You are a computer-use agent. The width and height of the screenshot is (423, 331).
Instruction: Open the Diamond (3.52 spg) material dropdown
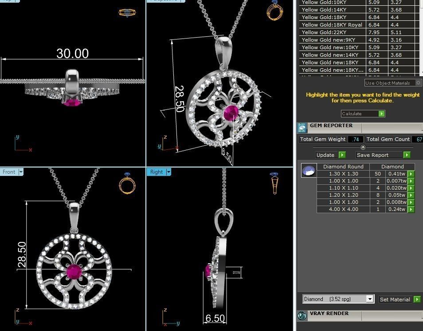tap(370, 299)
